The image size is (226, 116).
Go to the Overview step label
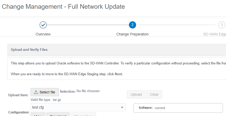tap(43, 34)
